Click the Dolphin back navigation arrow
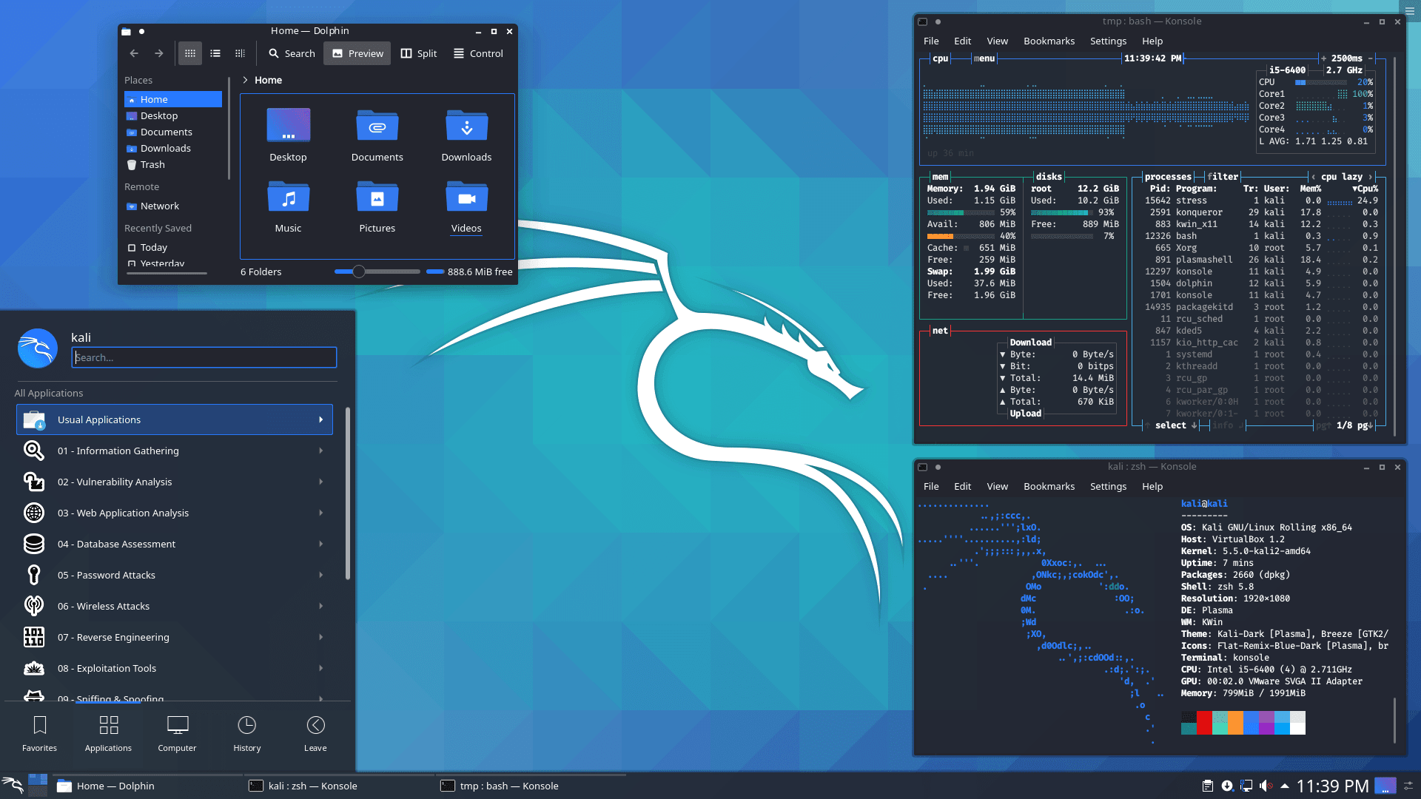Image resolution: width=1421 pixels, height=799 pixels. click(x=134, y=53)
